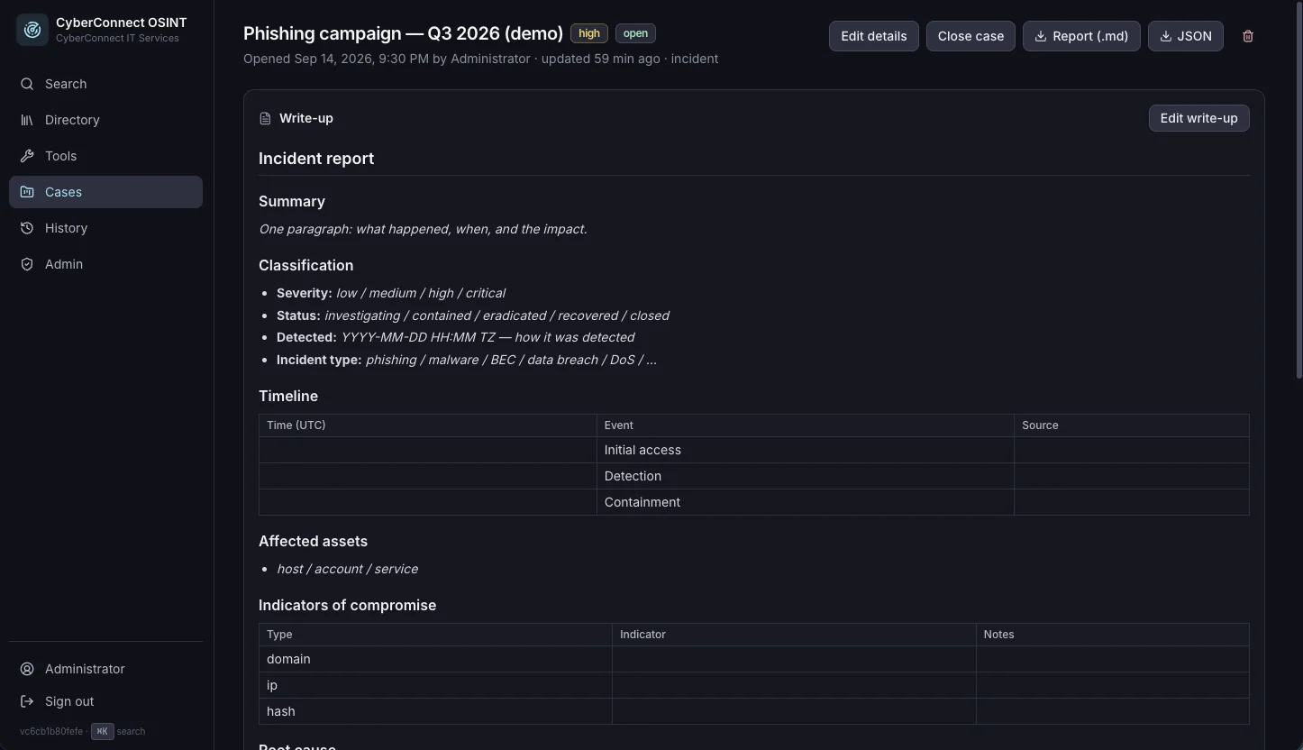
Task: Click the 'ip' indicator type cell
Action: click(x=435, y=685)
